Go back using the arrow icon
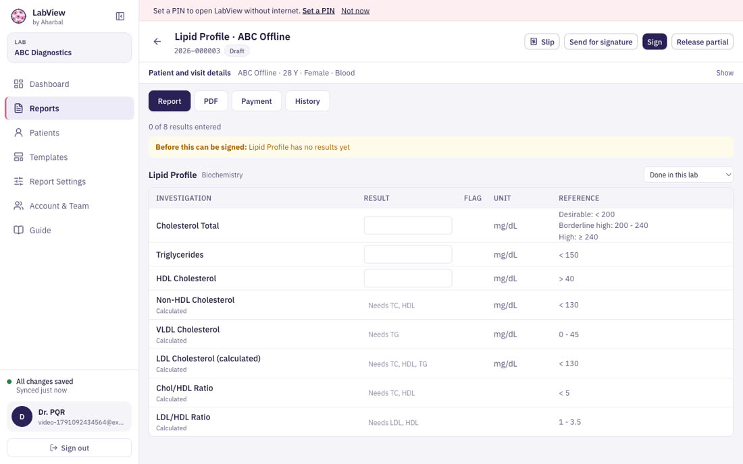 click(x=157, y=42)
